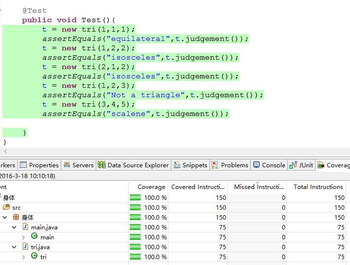Screen dimensions: 350x265
Task: Click the coverage bar for main.java
Action: click(135, 227)
